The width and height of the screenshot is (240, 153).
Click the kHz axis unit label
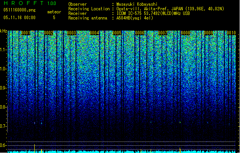[3, 31]
